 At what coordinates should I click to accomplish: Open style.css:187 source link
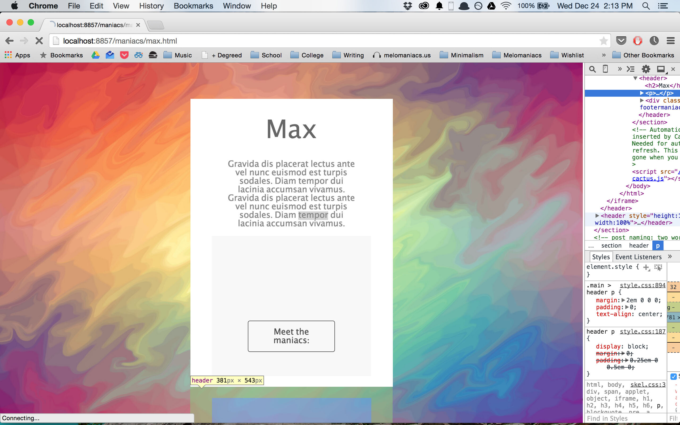tap(642, 332)
